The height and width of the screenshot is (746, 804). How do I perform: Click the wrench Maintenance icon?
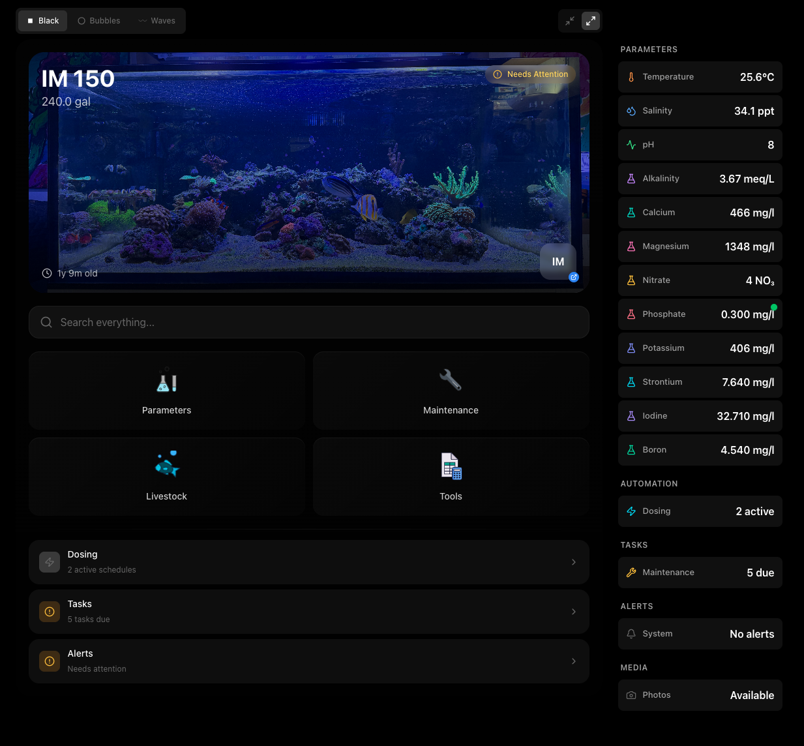coord(451,380)
